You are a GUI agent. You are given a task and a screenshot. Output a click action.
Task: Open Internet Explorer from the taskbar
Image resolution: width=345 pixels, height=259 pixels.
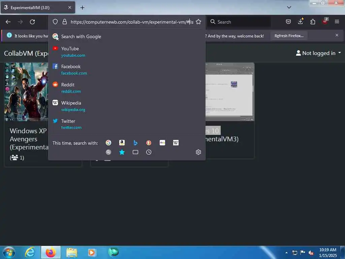tap(30, 252)
